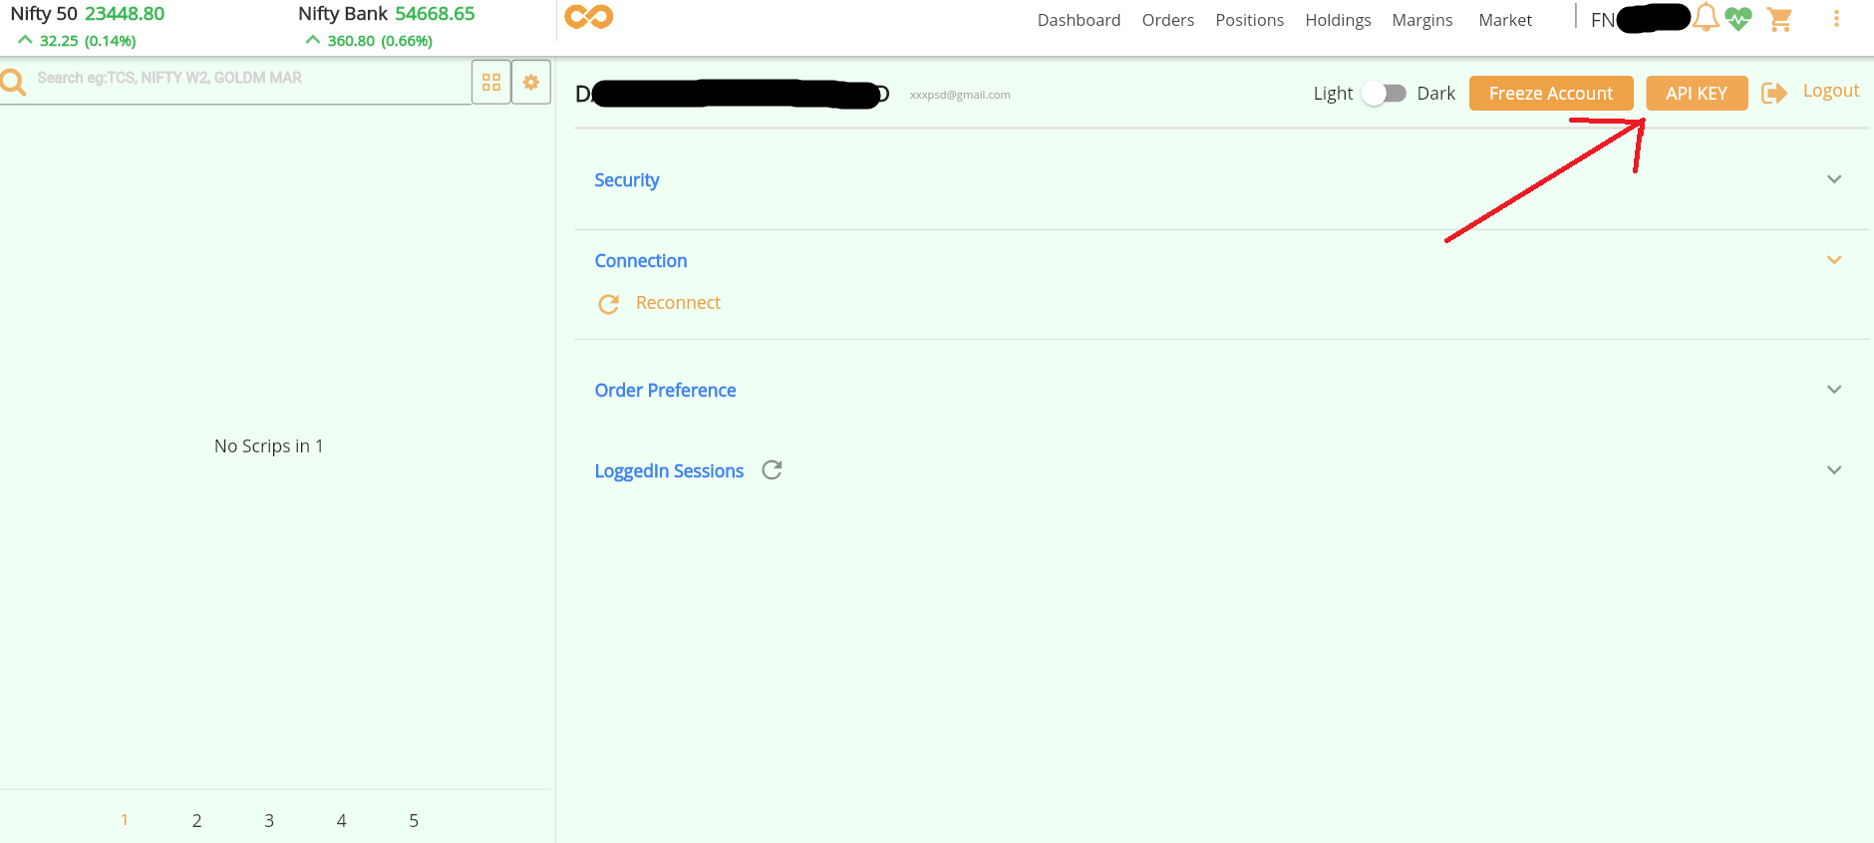Click the Logout link

tap(1831, 91)
